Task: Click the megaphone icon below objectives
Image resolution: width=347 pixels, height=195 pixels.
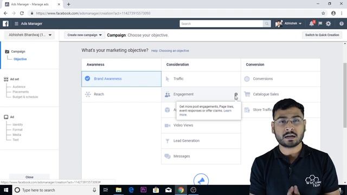Action: point(201,180)
